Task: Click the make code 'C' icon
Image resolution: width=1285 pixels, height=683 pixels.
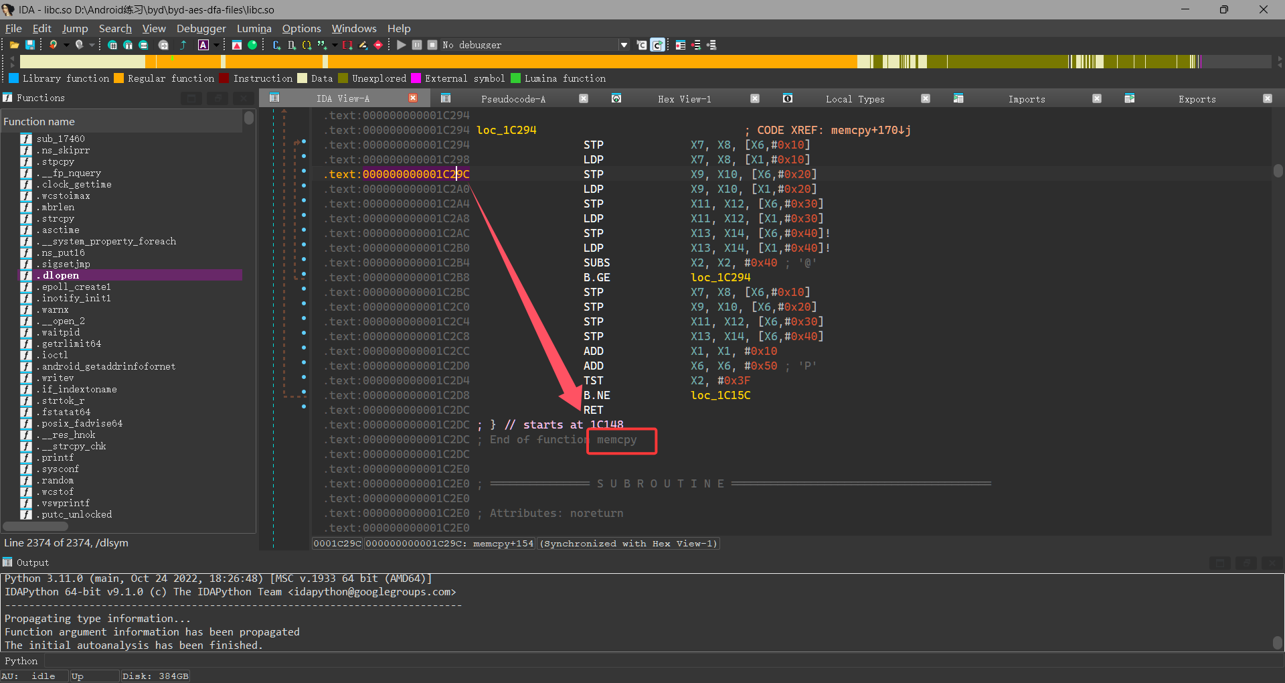Action: point(276,45)
